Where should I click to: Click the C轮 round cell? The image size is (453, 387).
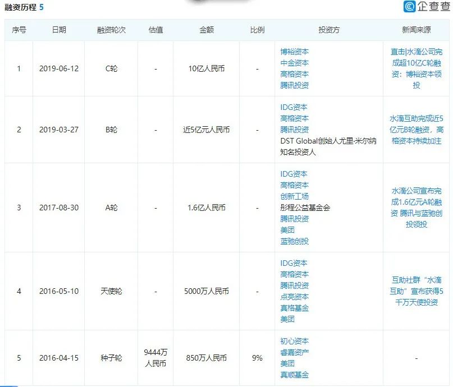click(111, 68)
